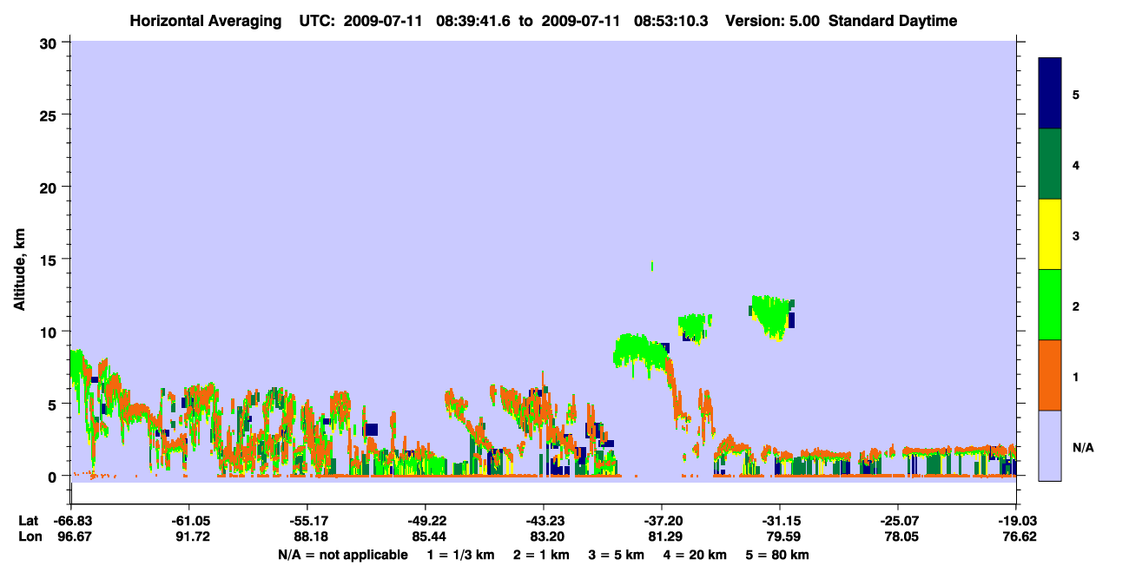Click latitude value '-55.17'
The width and height of the screenshot is (1129, 579).
(x=307, y=520)
